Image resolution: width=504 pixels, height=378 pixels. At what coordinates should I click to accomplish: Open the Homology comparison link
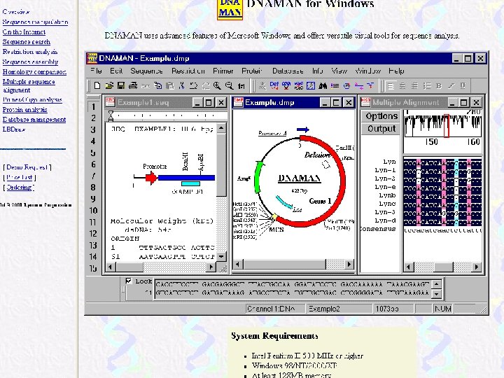34,71
